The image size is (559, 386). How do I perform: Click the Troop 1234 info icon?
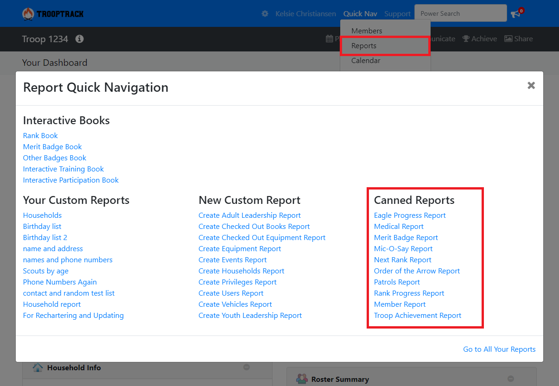click(x=80, y=39)
